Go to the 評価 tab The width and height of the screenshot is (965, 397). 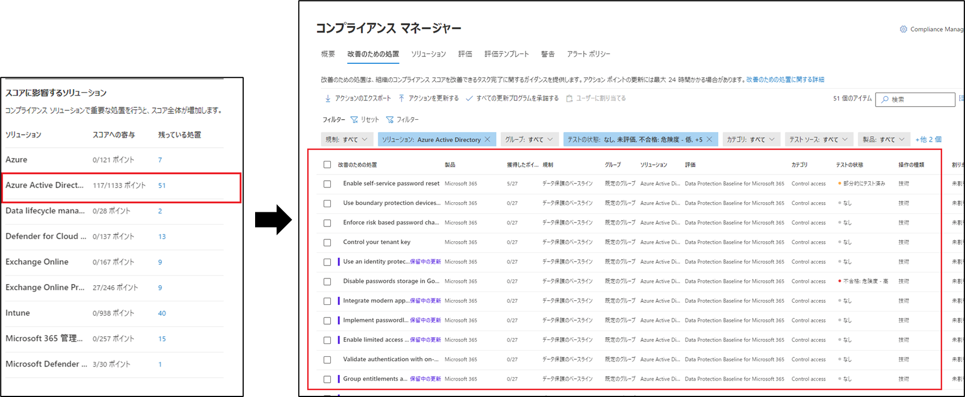466,54
